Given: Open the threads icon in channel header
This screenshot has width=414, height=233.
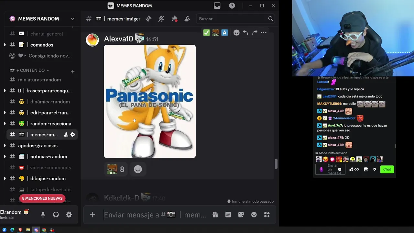Looking at the screenshot, I should click(148, 19).
